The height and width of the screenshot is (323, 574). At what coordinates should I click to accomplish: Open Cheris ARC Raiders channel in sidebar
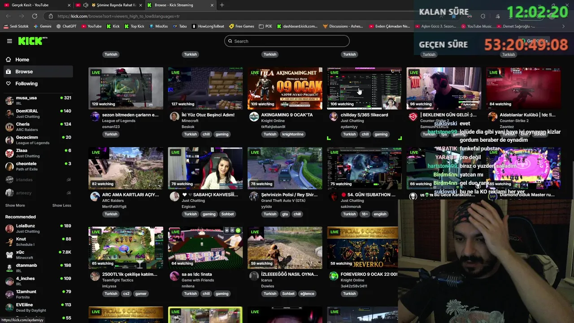[x=38, y=127]
